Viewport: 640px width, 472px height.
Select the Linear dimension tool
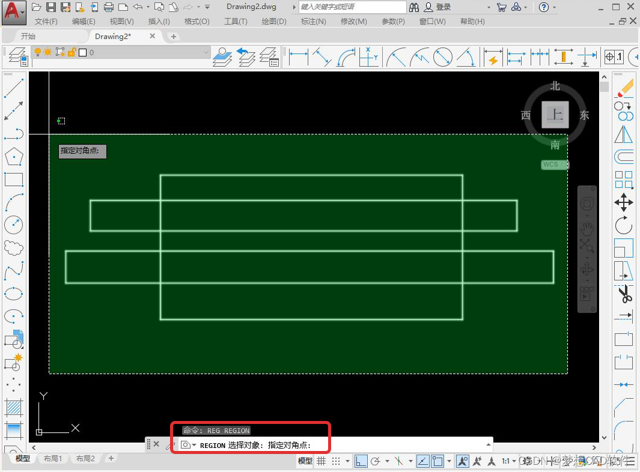pos(299,56)
